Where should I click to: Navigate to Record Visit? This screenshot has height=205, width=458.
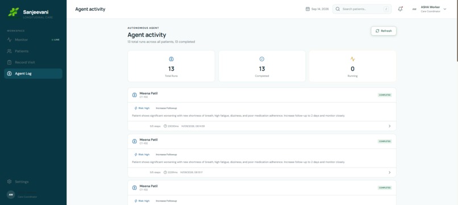tap(33, 62)
